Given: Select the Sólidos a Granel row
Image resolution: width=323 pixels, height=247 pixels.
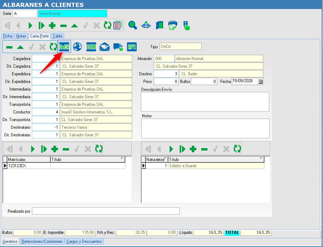Looking at the screenshot, I should (203, 166).
